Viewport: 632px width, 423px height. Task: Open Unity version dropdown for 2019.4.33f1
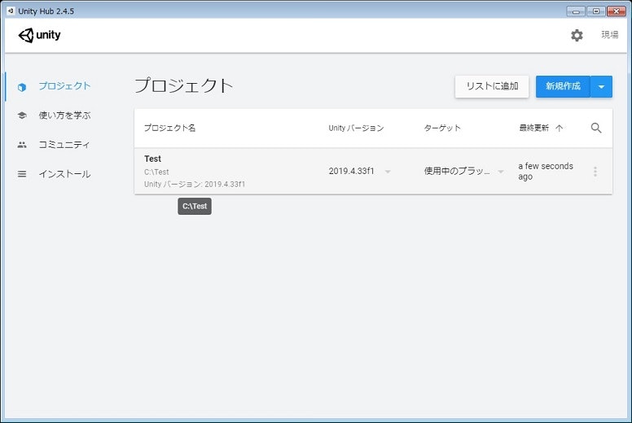point(388,172)
